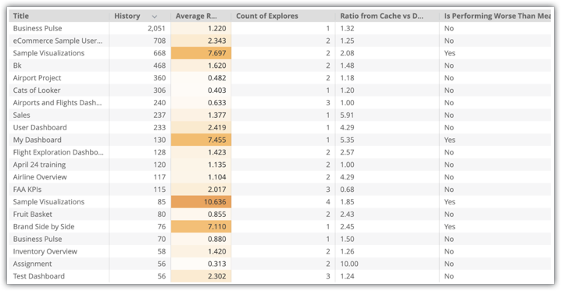
Task: Click Ratio from Cache vs D... header
Action: coord(381,16)
